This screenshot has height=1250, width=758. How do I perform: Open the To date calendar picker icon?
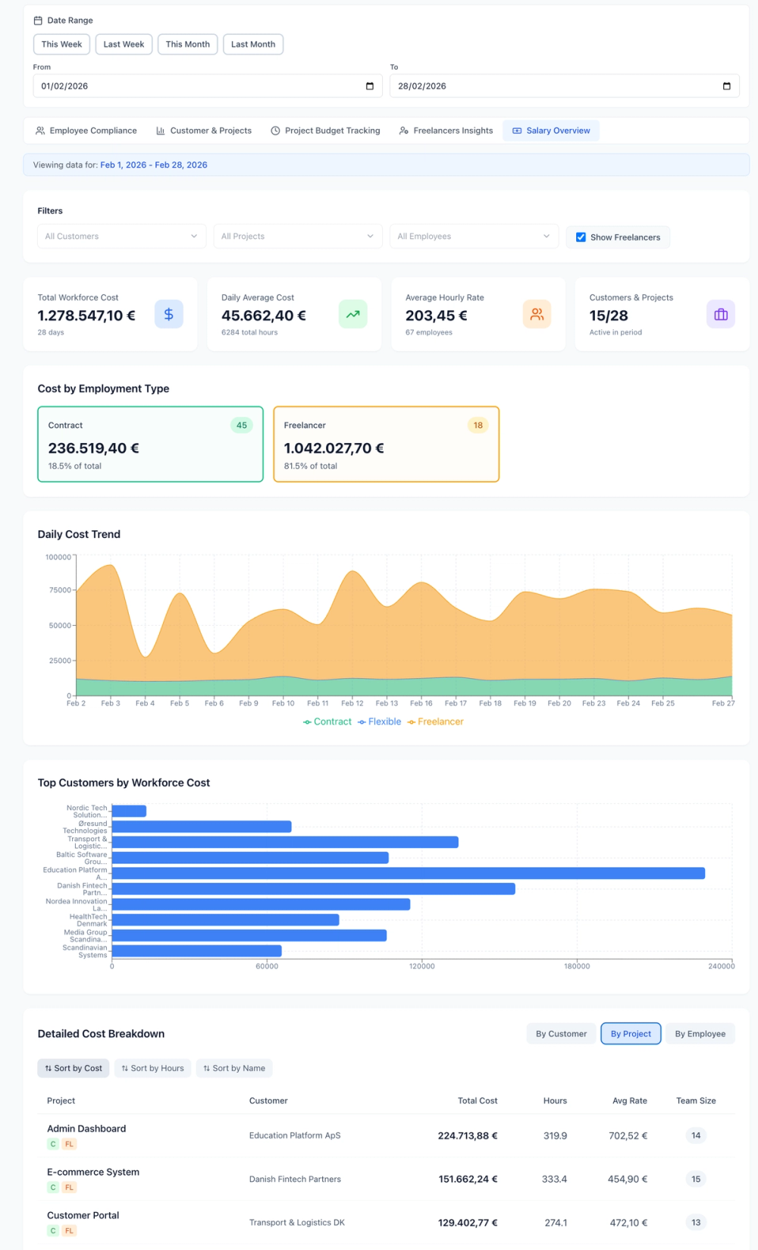[x=727, y=86]
